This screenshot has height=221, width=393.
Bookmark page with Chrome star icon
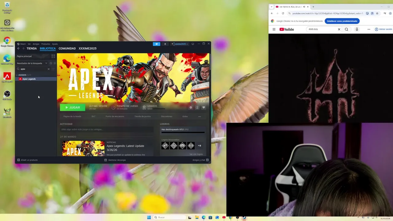tap(377, 13)
